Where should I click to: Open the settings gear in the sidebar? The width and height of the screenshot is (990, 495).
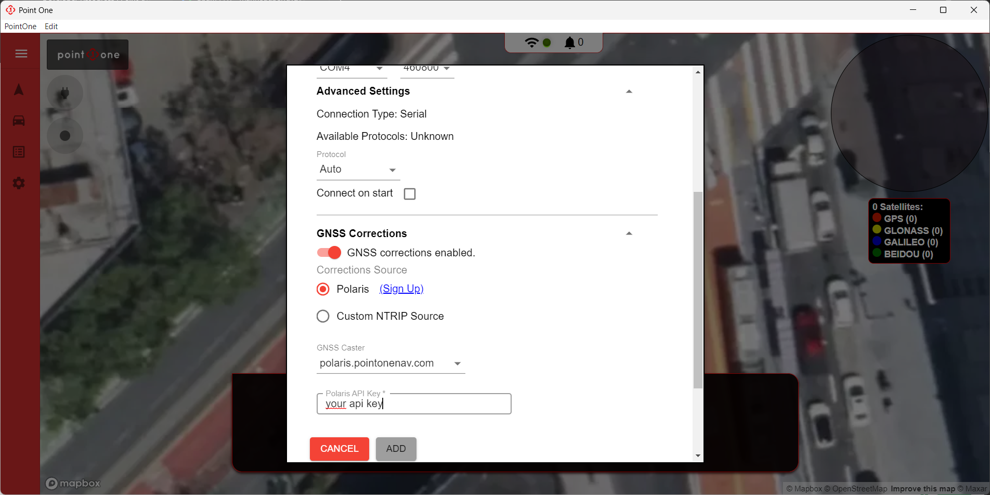click(19, 183)
